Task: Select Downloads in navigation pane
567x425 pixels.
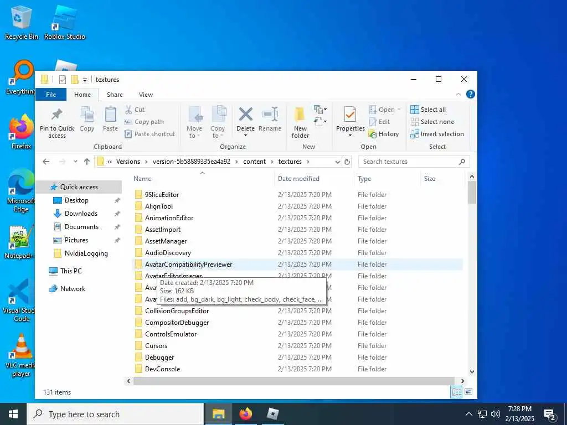Action: coord(81,214)
